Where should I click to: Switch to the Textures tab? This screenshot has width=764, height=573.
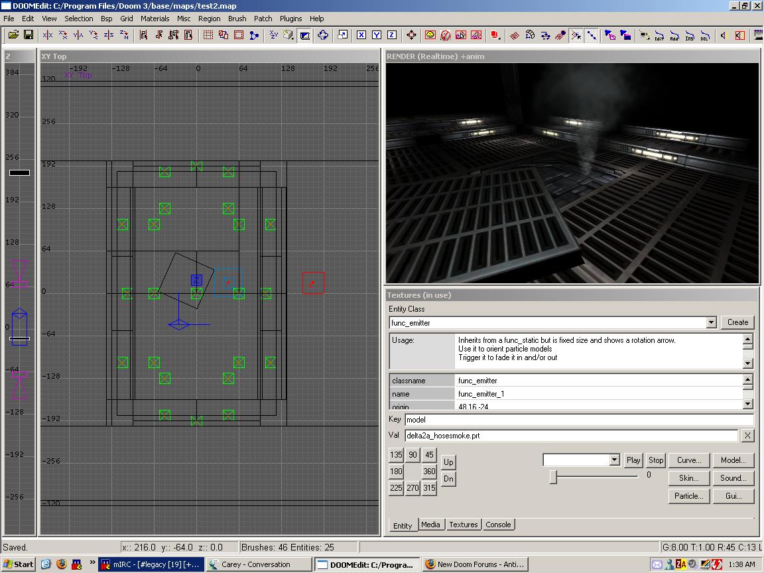[x=464, y=525]
